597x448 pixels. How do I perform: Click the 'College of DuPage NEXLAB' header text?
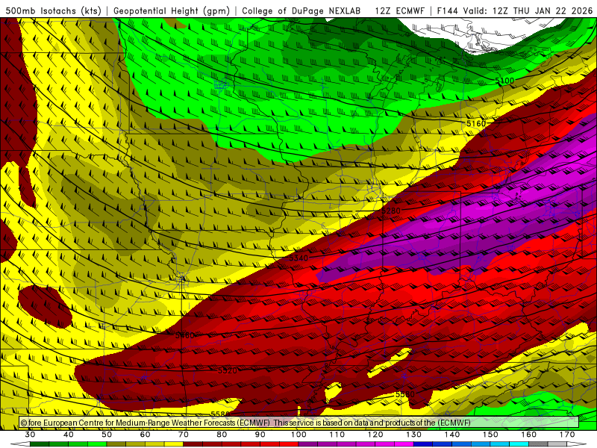click(x=301, y=11)
